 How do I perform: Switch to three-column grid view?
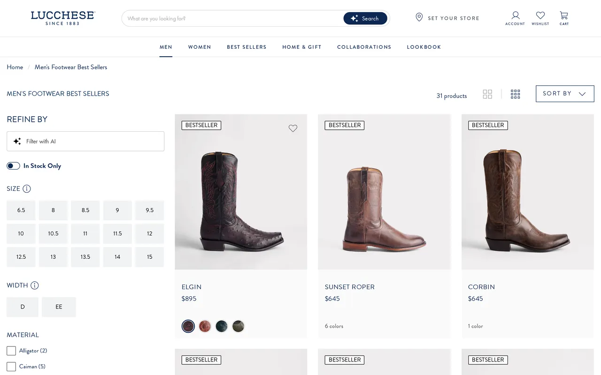[x=516, y=94]
